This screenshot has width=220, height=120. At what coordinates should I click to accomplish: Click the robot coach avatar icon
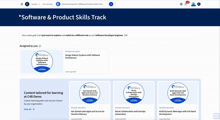pos(194,4)
